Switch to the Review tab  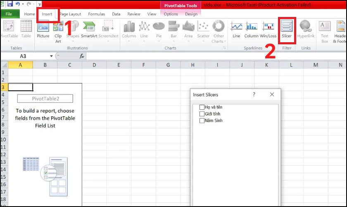point(134,14)
